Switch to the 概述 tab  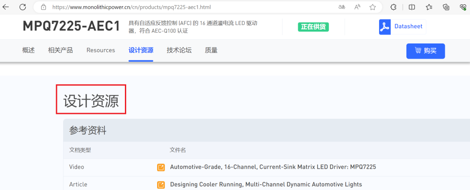tap(28, 50)
